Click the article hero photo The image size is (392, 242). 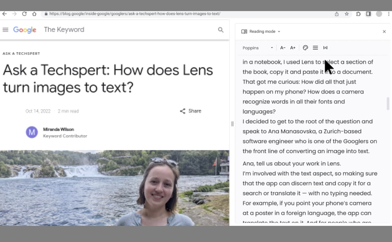pyautogui.click(x=114, y=188)
